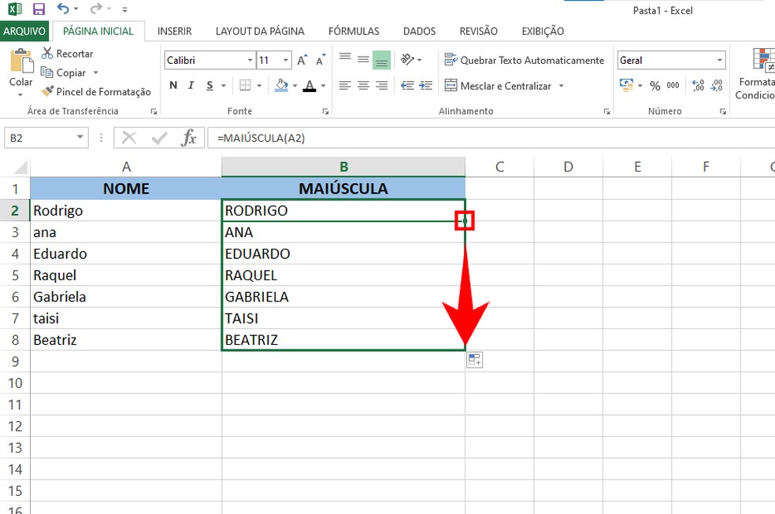Select the center alignment icon

363,85
